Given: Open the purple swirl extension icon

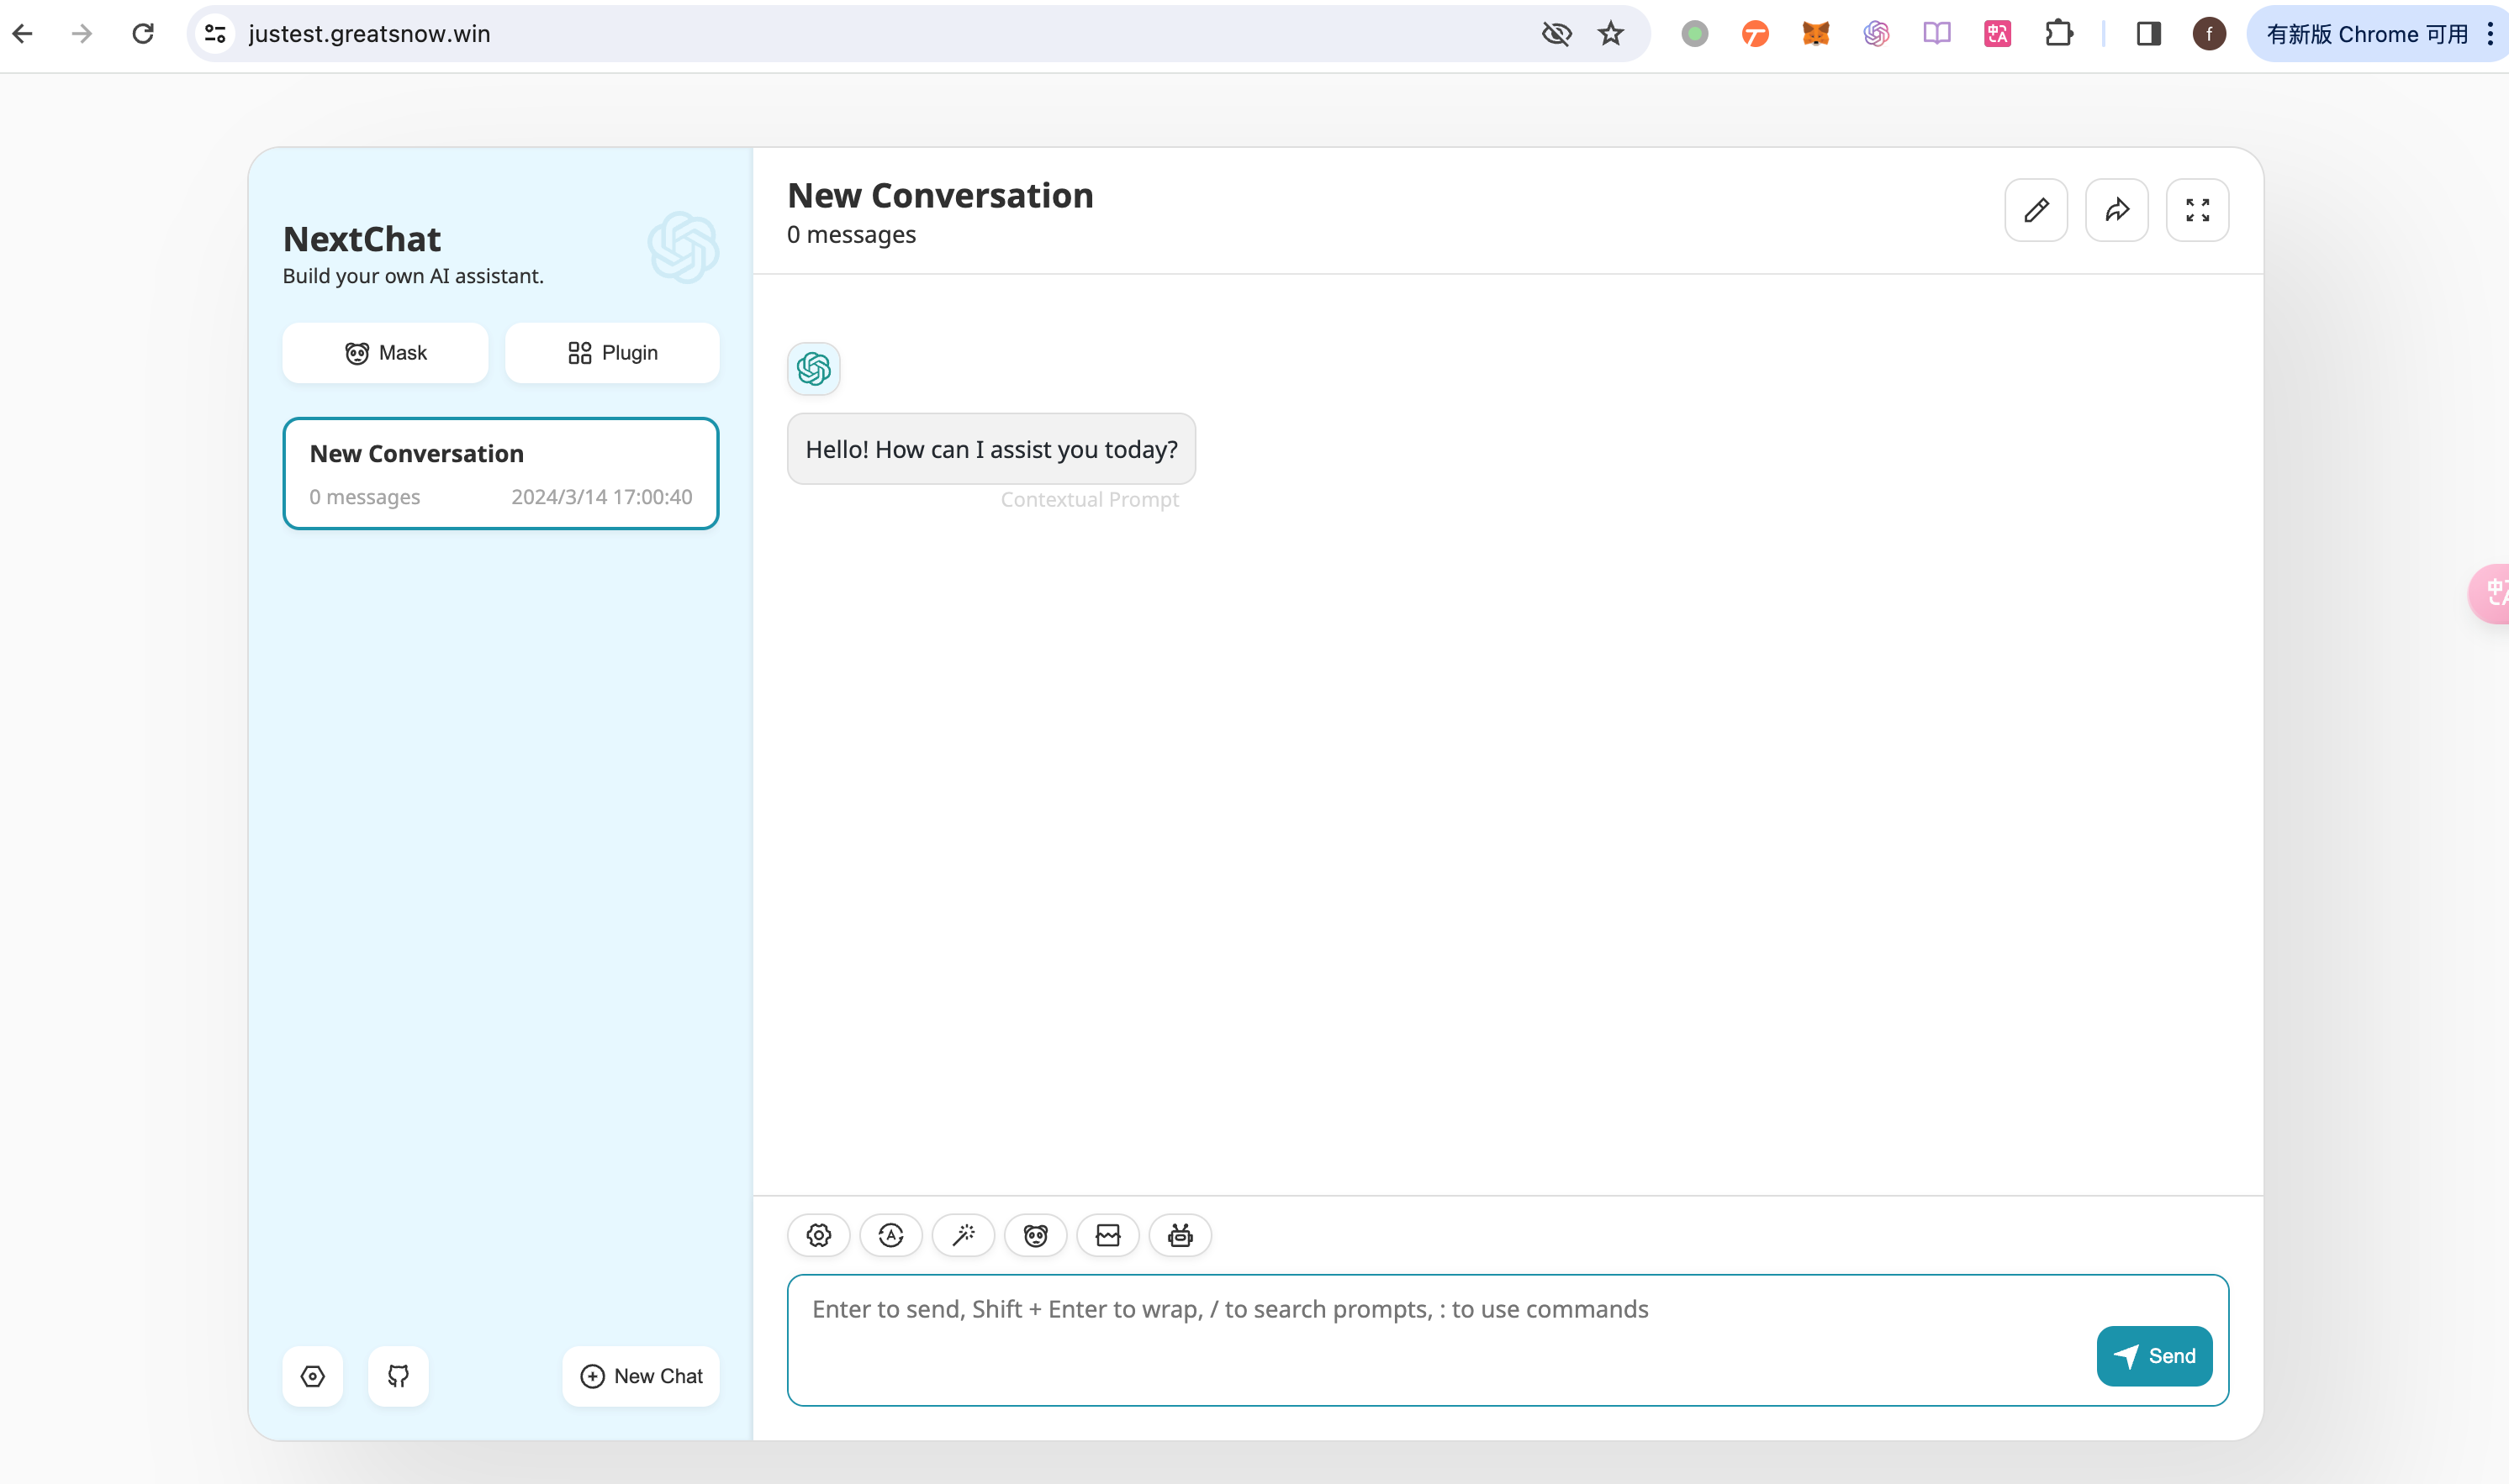Looking at the screenshot, I should pos(1876,34).
